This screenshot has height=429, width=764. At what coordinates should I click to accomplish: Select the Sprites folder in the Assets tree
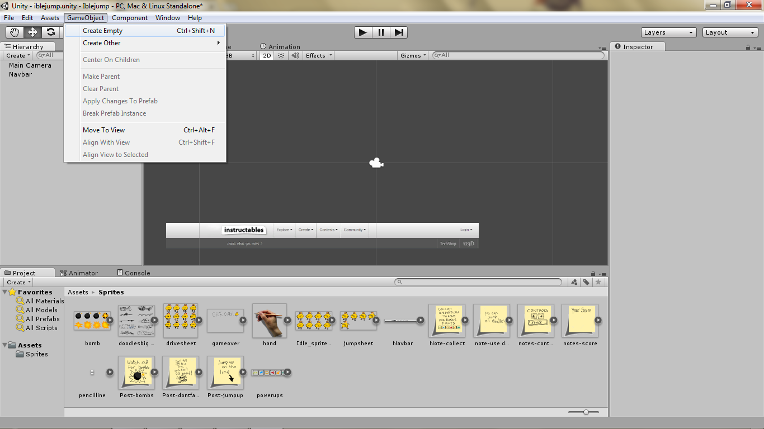click(x=32, y=354)
